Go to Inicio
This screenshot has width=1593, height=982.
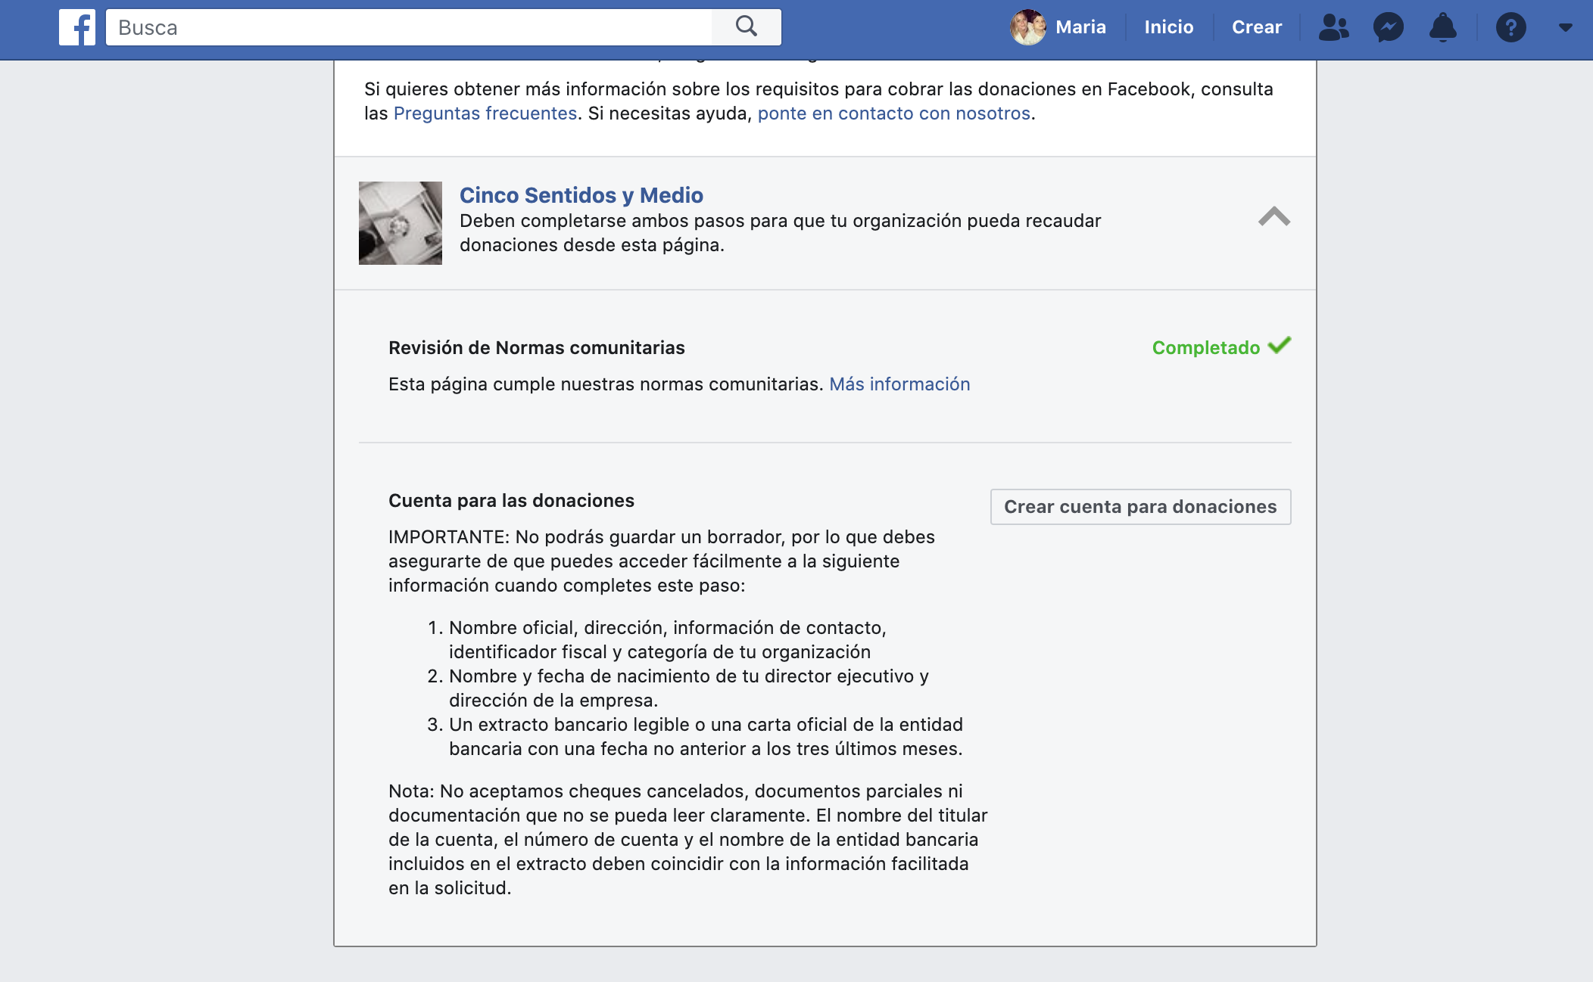point(1168,27)
